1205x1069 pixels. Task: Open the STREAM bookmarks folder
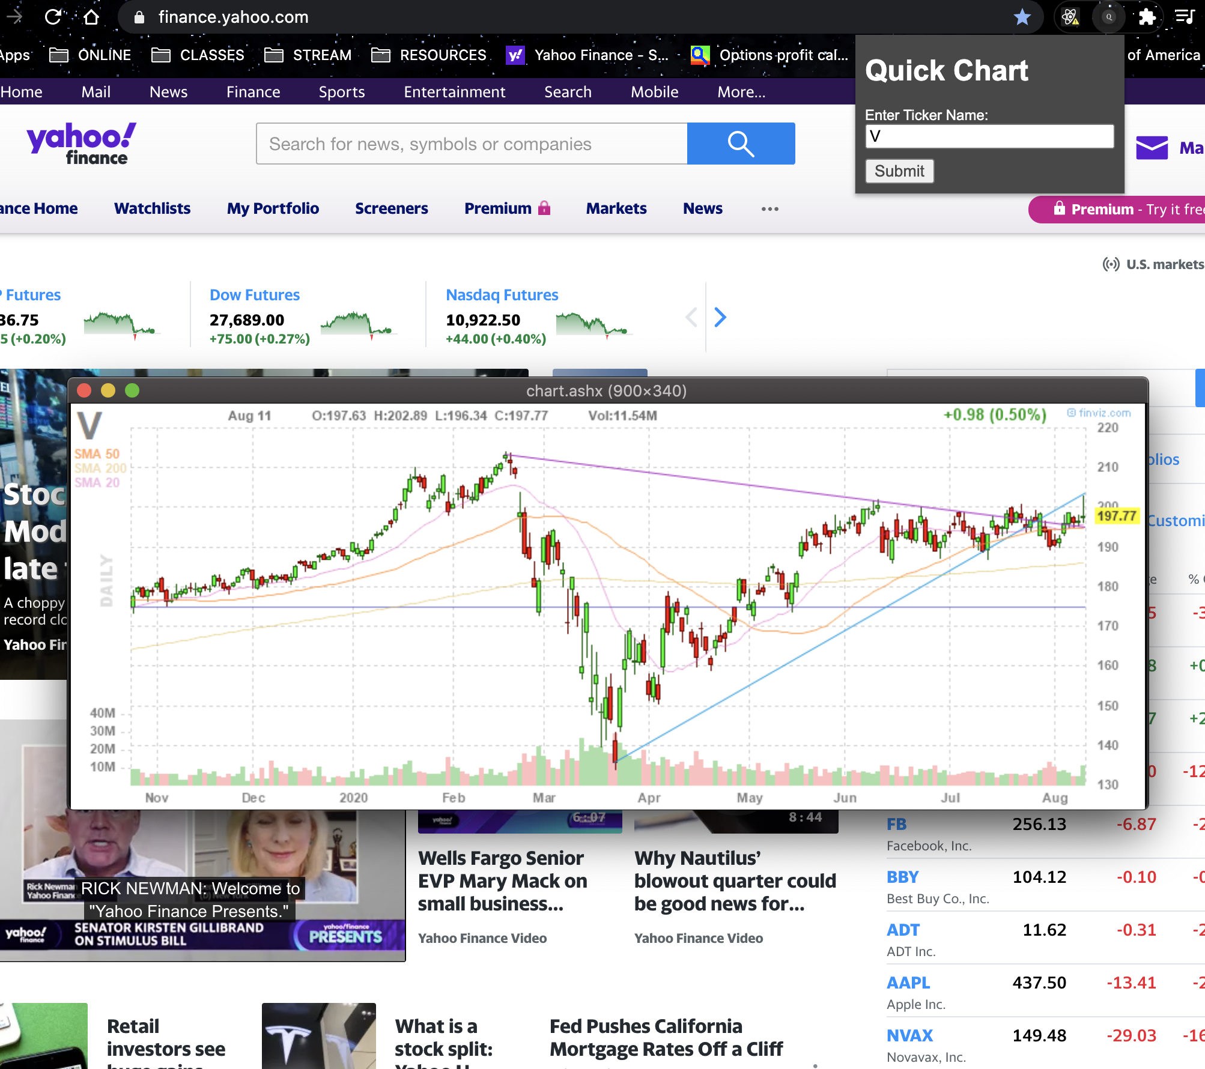click(x=308, y=55)
